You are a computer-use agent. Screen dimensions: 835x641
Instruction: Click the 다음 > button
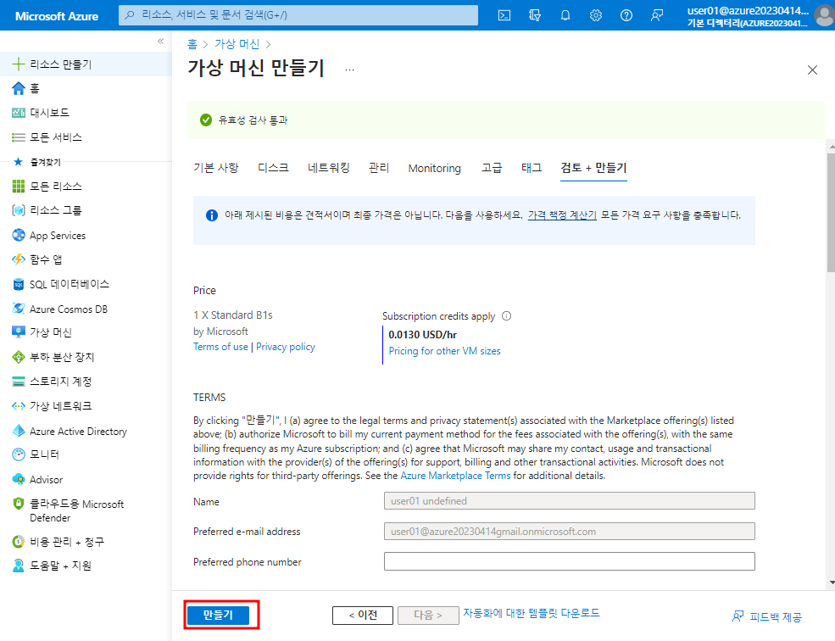[428, 616]
